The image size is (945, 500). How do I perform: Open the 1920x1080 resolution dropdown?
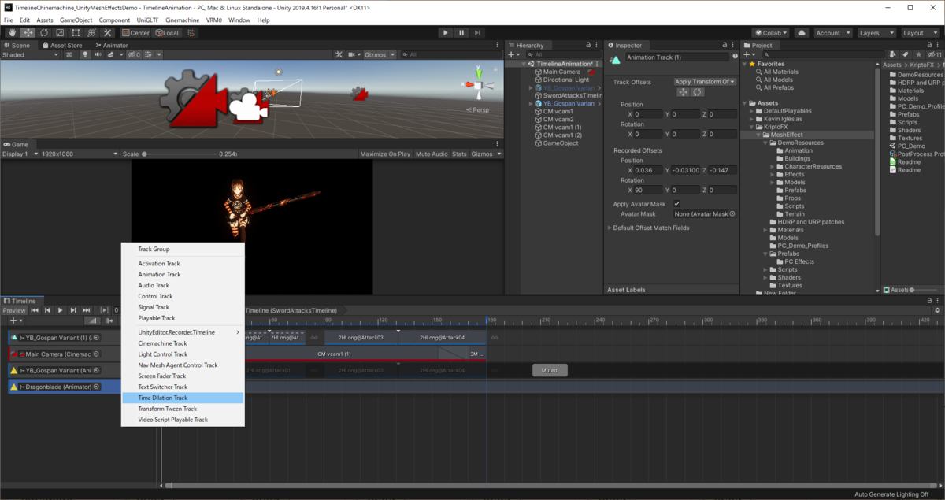click(79, 154)
